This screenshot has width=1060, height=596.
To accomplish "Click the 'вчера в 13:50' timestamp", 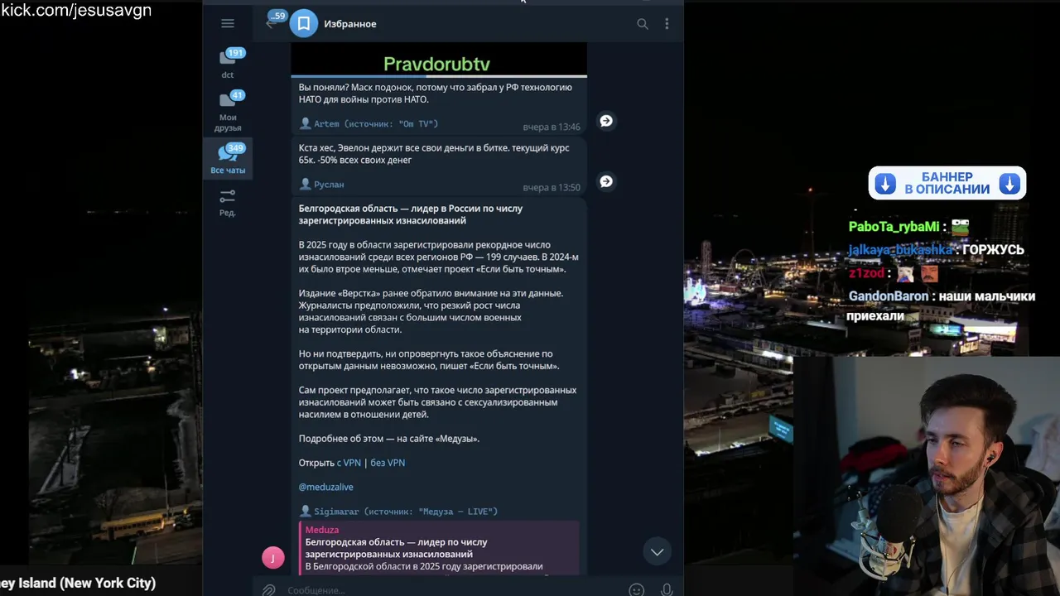I will [552, 187].
